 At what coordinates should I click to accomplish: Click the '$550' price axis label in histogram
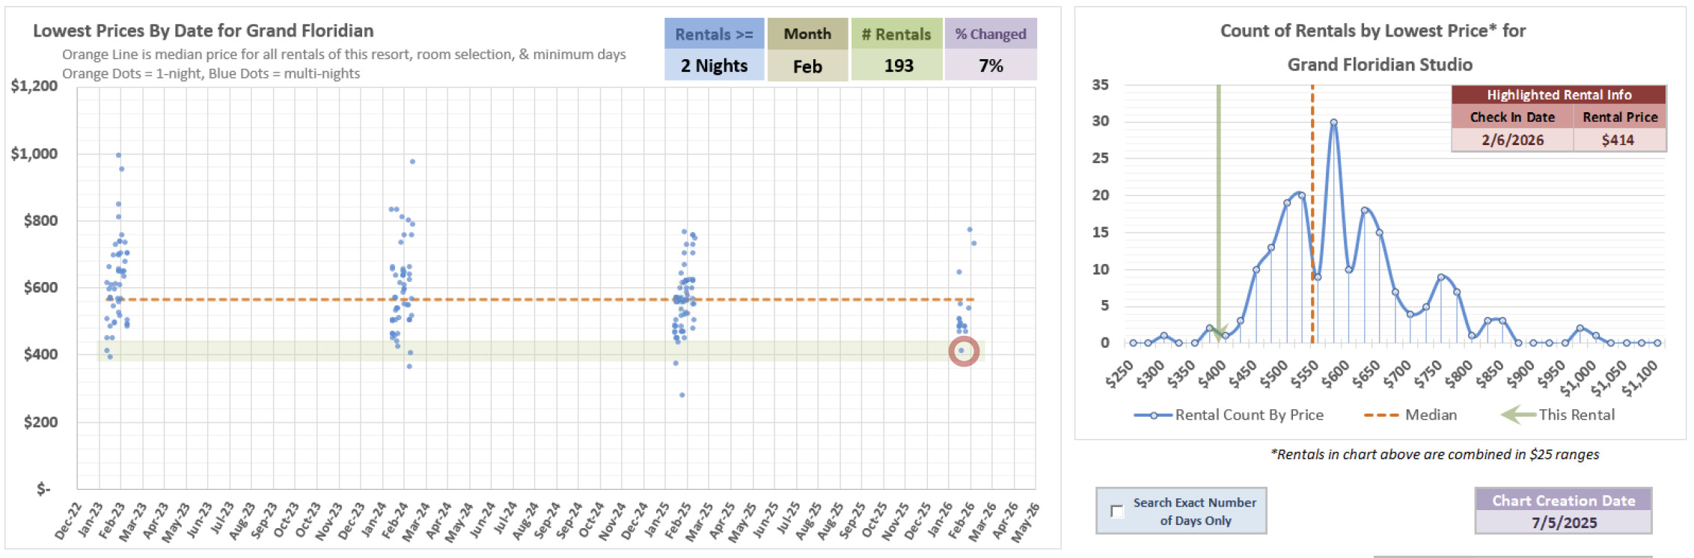coord(1306,373)
